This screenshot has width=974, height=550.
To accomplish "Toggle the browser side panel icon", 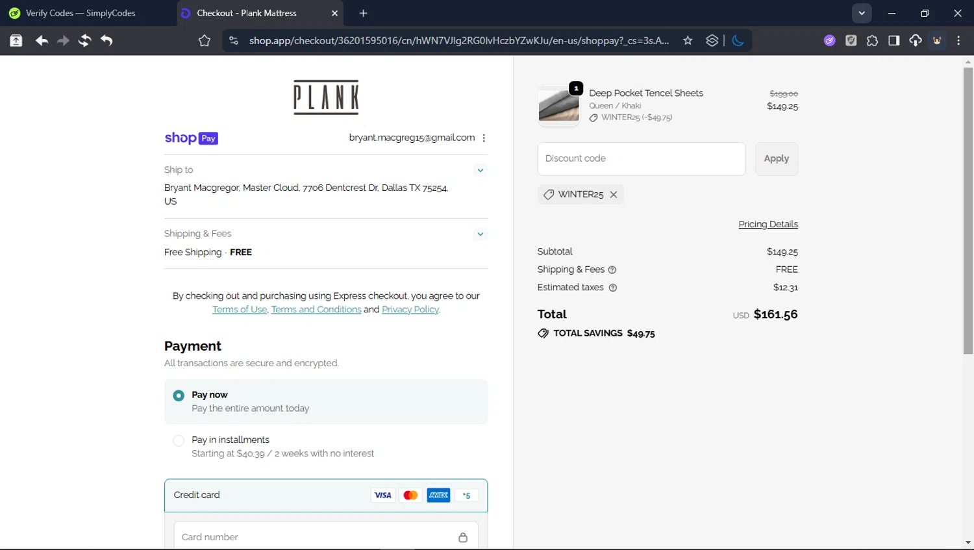I will [x=893, y=40].
